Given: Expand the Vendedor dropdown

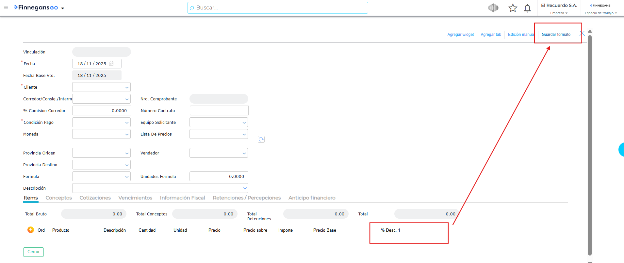Looking at the screenshot, I should tap(244, 153).
